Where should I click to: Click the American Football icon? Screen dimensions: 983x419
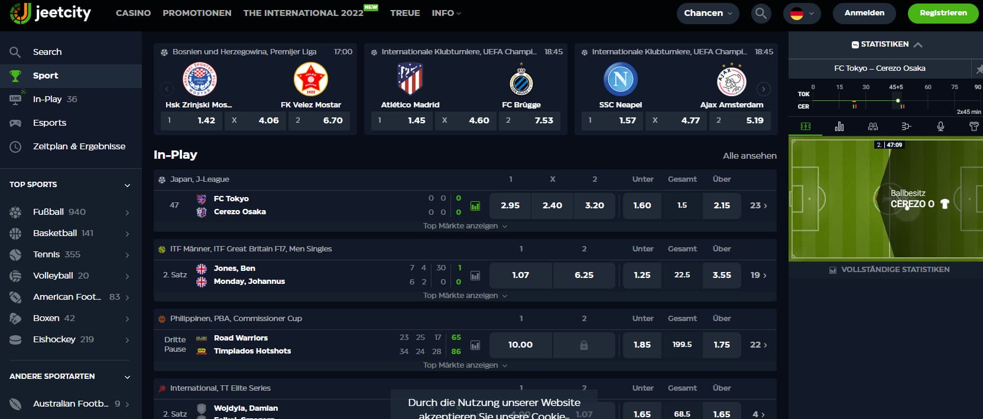coord(16,297)
